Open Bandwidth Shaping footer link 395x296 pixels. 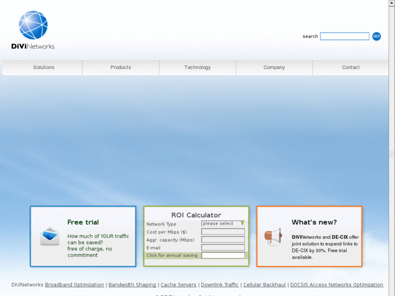click(132, 285)
